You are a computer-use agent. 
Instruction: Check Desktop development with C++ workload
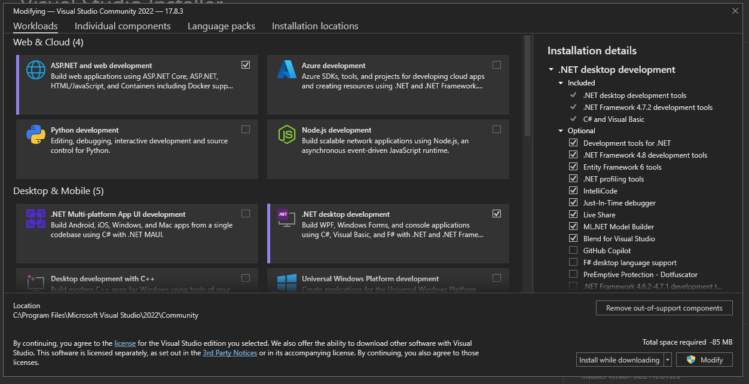(246, 278)
